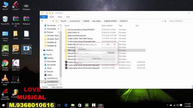Open VLC media player desktop icon

tap(5, 80)
